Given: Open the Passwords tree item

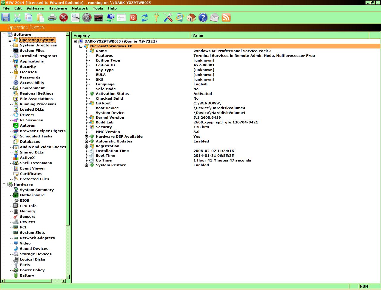Looking at the screenshot, I should 30,77.
